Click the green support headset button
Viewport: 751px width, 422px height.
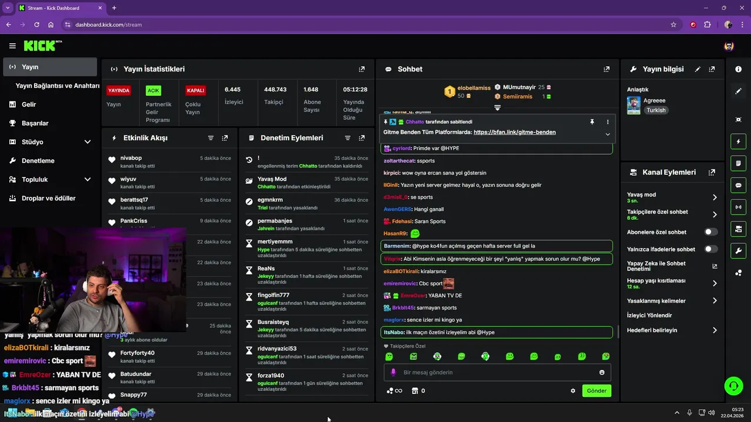(x=733, y=386)
